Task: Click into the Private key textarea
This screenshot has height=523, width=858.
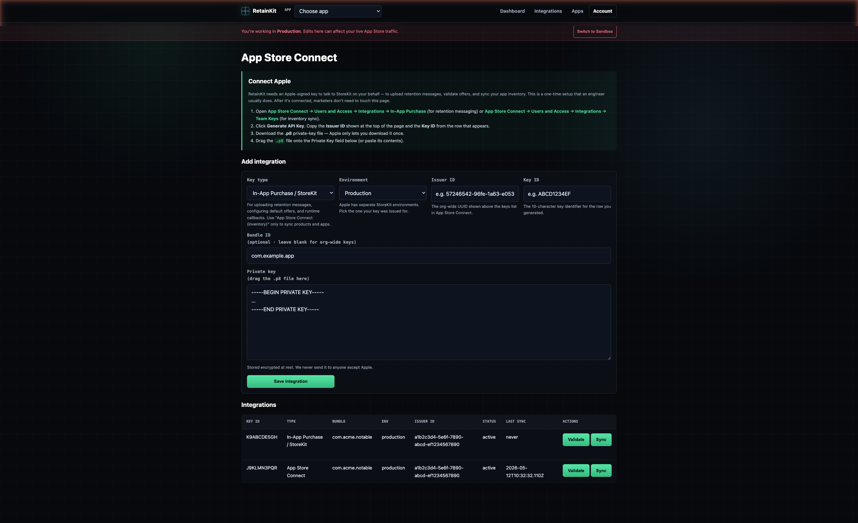Action: 429,322
